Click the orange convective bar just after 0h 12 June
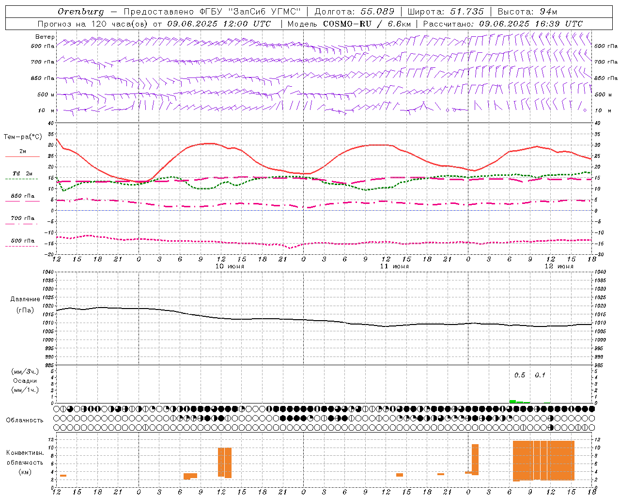The height and width of the screenshot is (496, 620). [475, 459]
